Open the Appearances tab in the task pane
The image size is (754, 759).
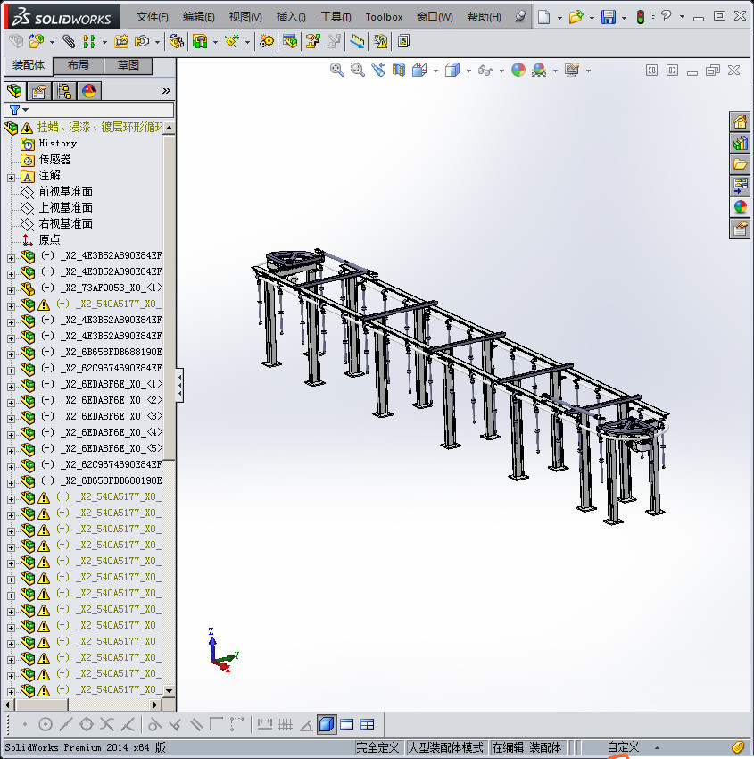(740, 207)
